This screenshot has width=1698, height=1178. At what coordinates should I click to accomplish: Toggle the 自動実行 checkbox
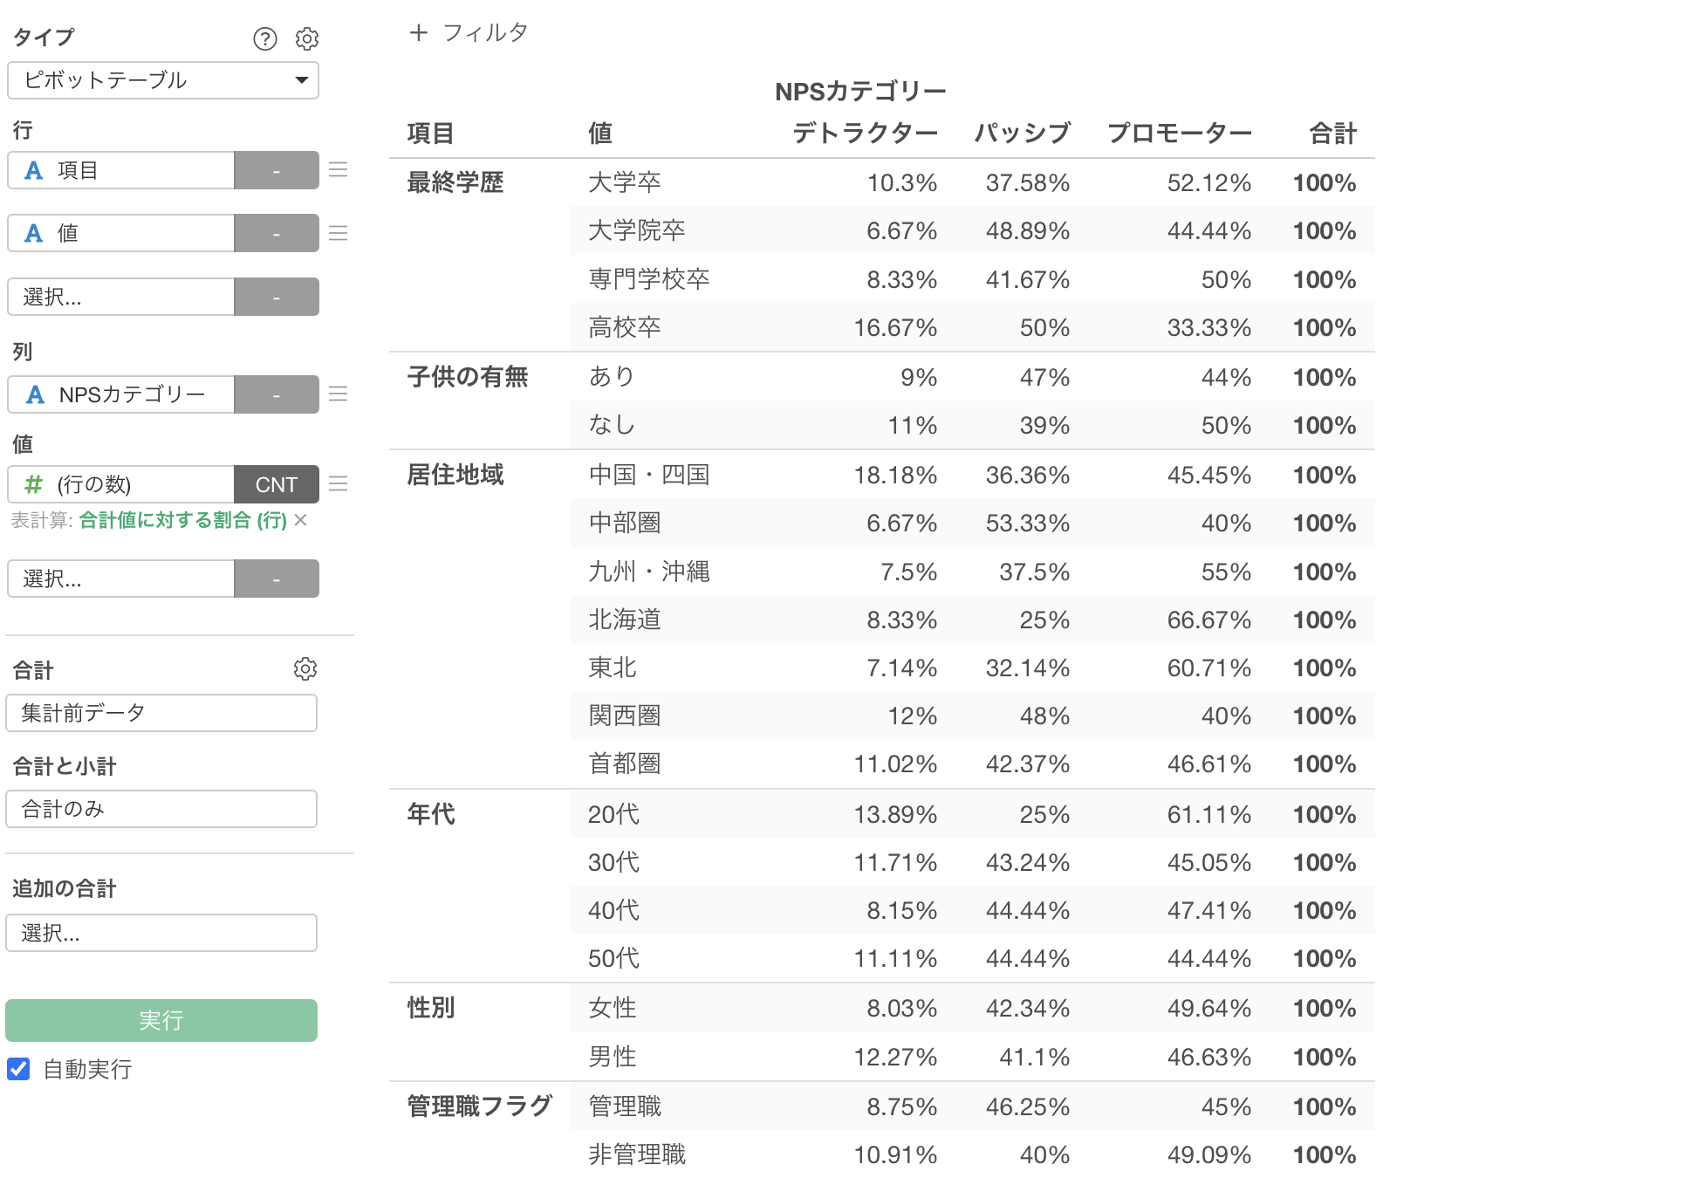pos(18,1069)
